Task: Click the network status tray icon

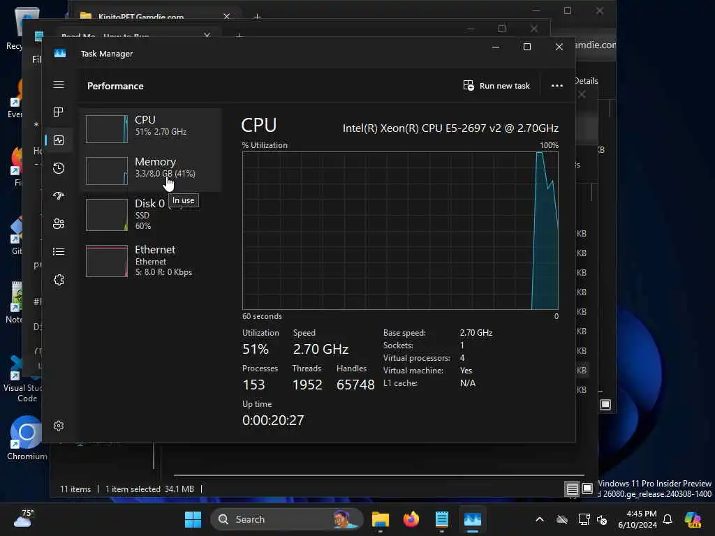Action: click(x=583, y=519)
